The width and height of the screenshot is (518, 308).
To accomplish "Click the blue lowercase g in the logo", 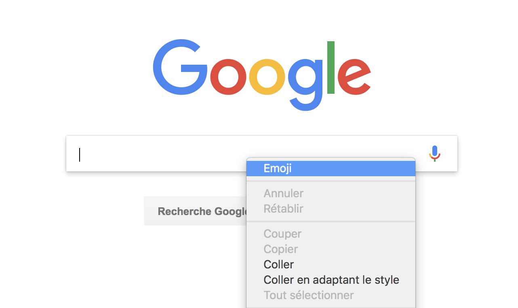I will 305,81.
